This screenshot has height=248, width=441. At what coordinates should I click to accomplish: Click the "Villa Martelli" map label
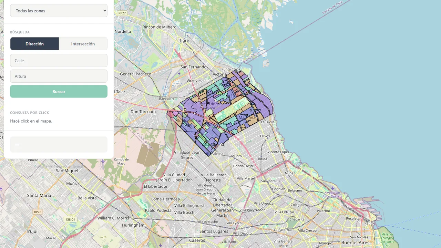tap(246, 178)
